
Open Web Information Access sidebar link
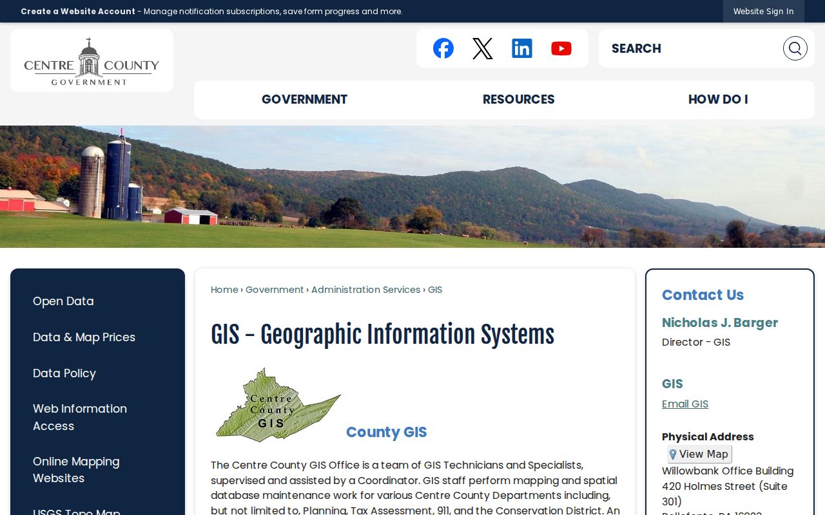[80, 417]
